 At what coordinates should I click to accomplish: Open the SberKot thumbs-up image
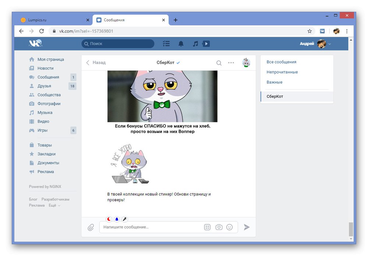tap(162, 96)
